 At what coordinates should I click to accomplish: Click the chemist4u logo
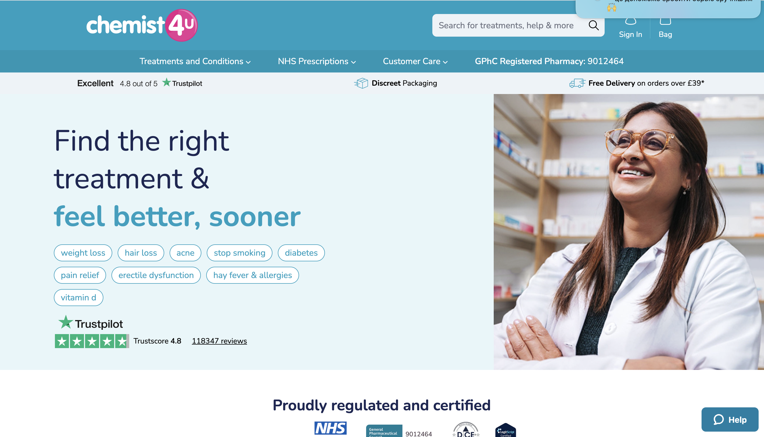click(x=142, y=25)
